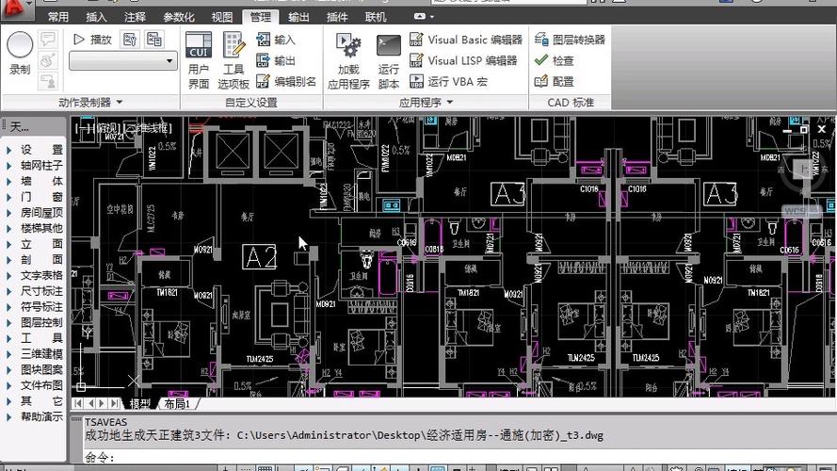Viewport: 837px width, 471px height.
Task: Click the 运行脚本 run script icon
Action: pyautogui.click(x=389, y=59)
